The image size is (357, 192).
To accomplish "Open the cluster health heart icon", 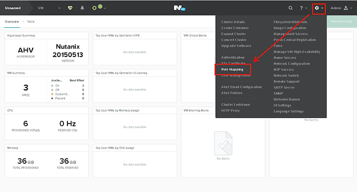I will (70, 8).
